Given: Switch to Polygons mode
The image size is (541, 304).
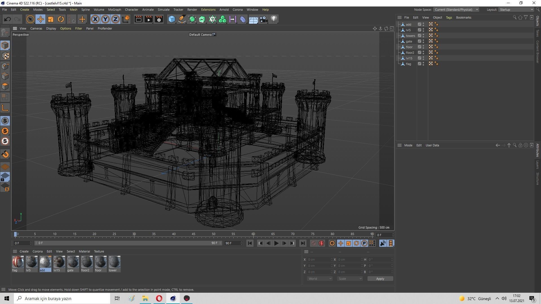Looking at the screenshot, I should tap(5, 86).
